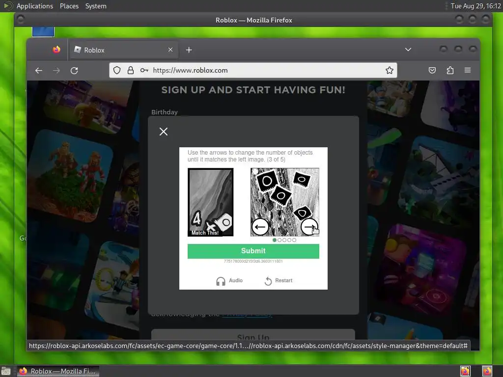Select the first progress dot under puzzle
The image size is (503, 377).
point(274,240)
